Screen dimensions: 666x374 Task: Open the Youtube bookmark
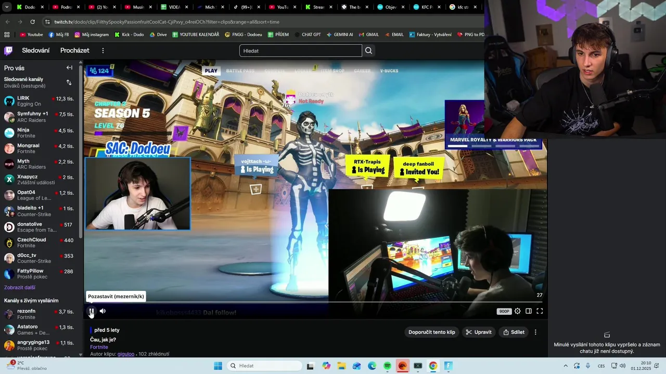tap(32, 35)
